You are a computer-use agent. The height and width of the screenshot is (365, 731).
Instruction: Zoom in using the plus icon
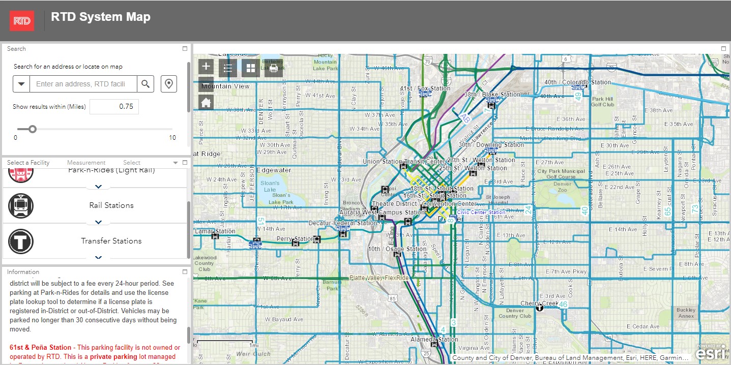pyautogui.click(x=206, y=67)
